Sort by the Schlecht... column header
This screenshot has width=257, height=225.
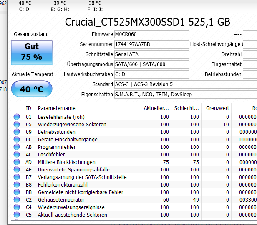(186, 108)
